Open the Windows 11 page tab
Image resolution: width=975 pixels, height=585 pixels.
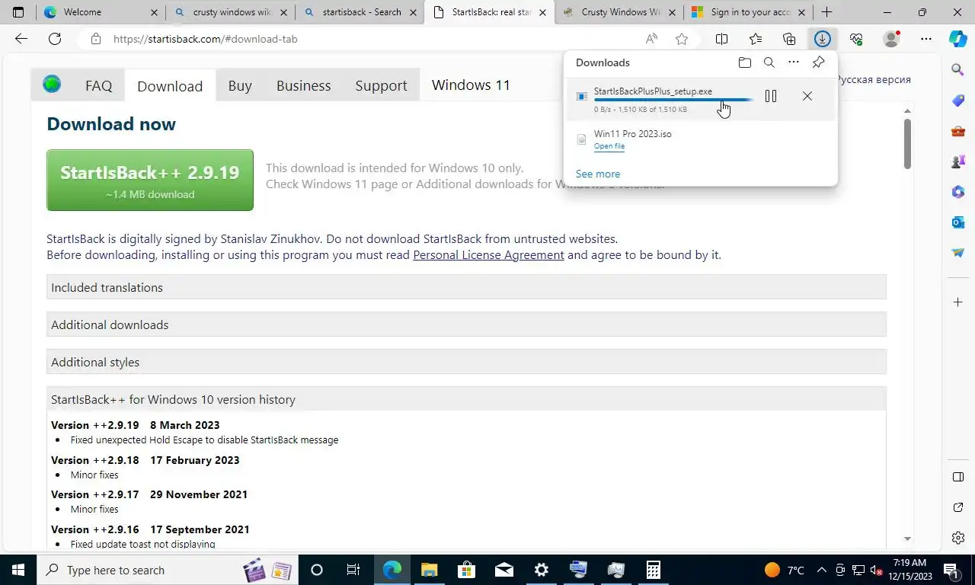(471, 85)
